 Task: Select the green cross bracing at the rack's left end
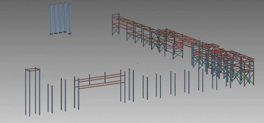click(x=116, y=30)
